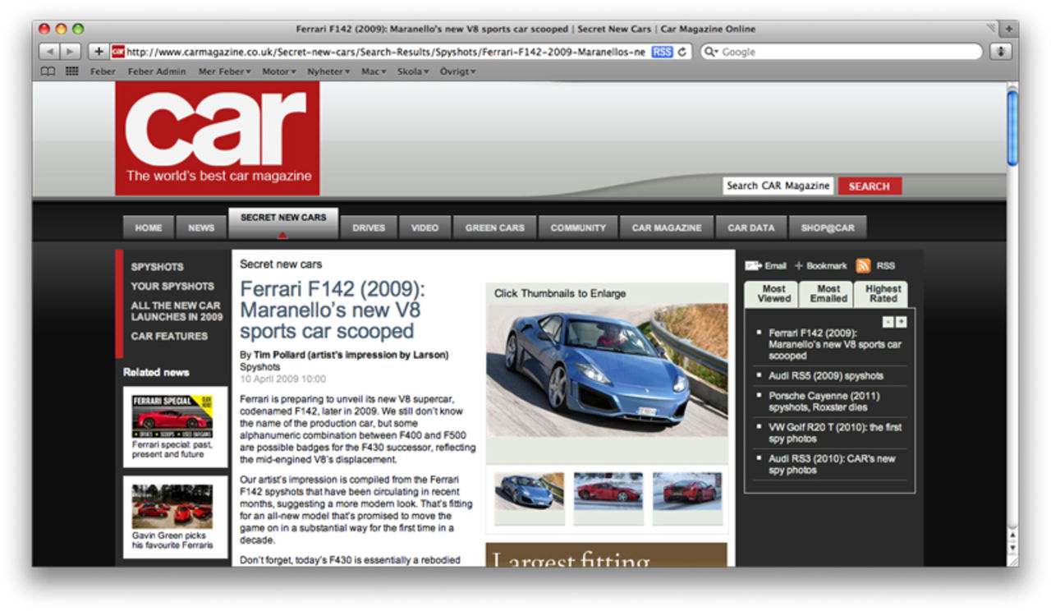
Task: Open the Motor bookmarks dropdown
Action: click(278, 71)
